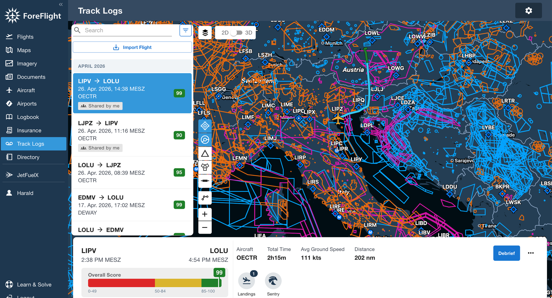Click the Import Flight button

132,47
